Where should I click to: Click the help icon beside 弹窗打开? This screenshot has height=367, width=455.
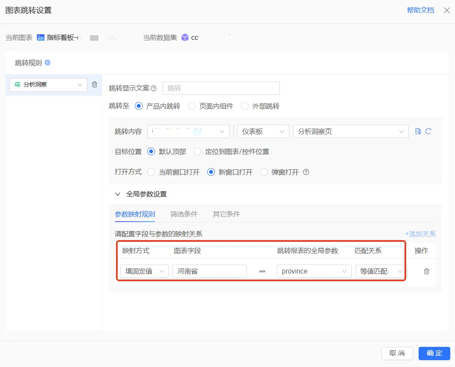click(306, 172)
